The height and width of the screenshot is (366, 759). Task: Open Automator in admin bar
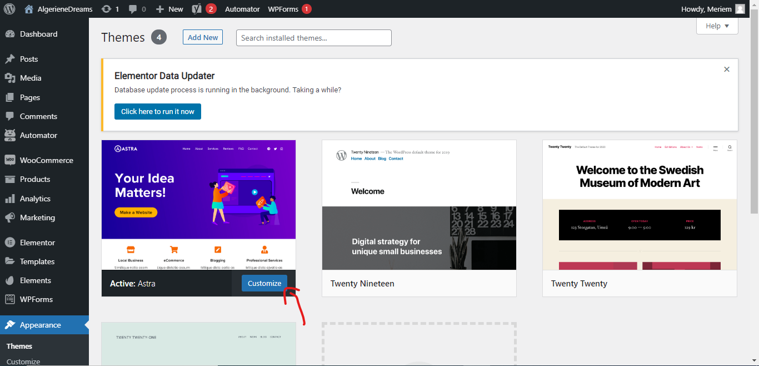coord(242,9)
